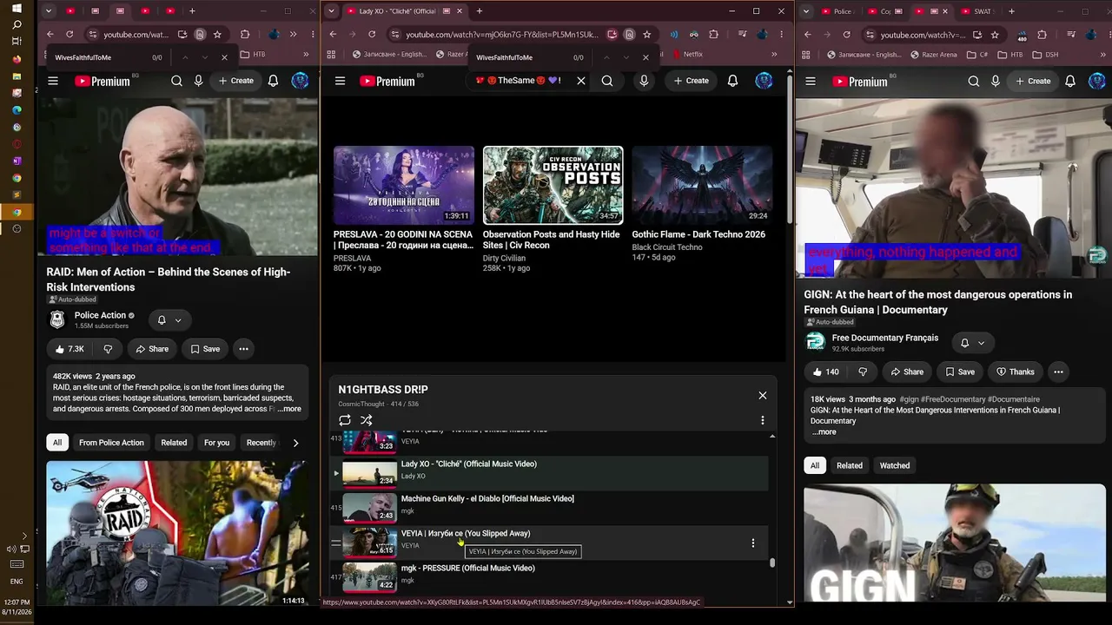
Task: Start voice search in the left YouTube window
Action: (199, 81)
